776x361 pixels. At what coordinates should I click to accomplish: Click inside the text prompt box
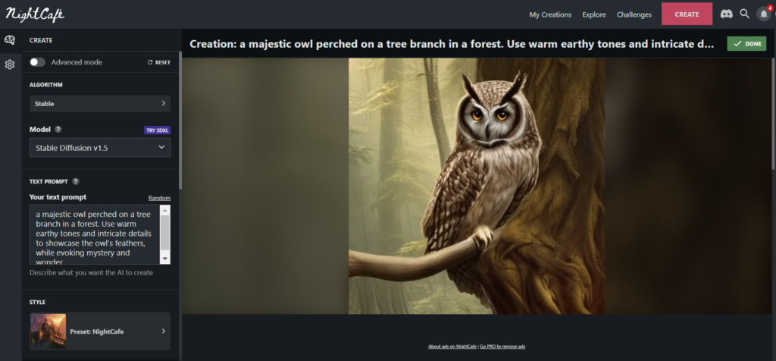(x=95, y=234)
